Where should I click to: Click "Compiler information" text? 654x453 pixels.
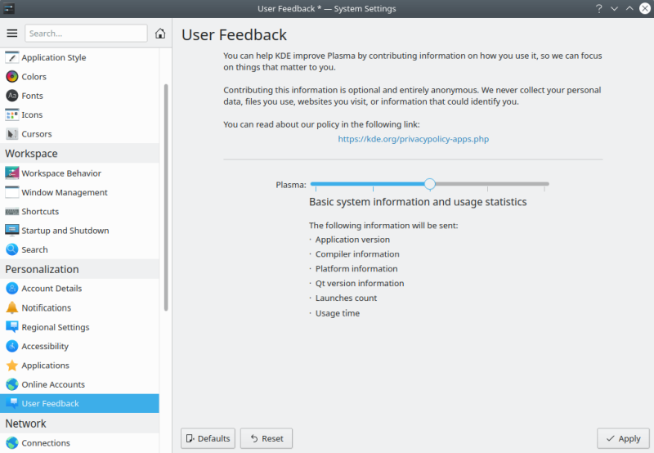coord(357,254)
